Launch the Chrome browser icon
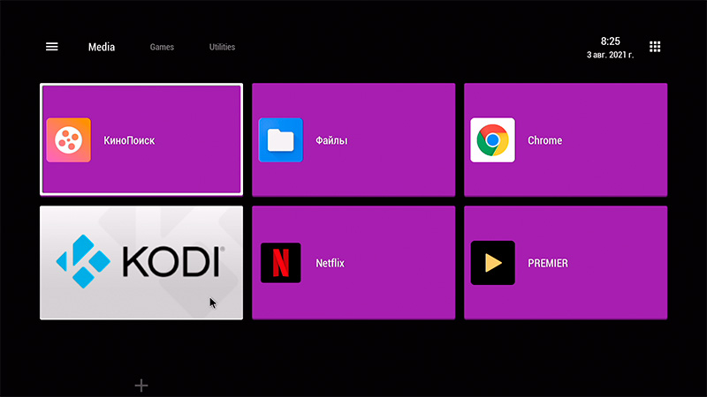Screen dimensions: 707x397 (492, 140)
